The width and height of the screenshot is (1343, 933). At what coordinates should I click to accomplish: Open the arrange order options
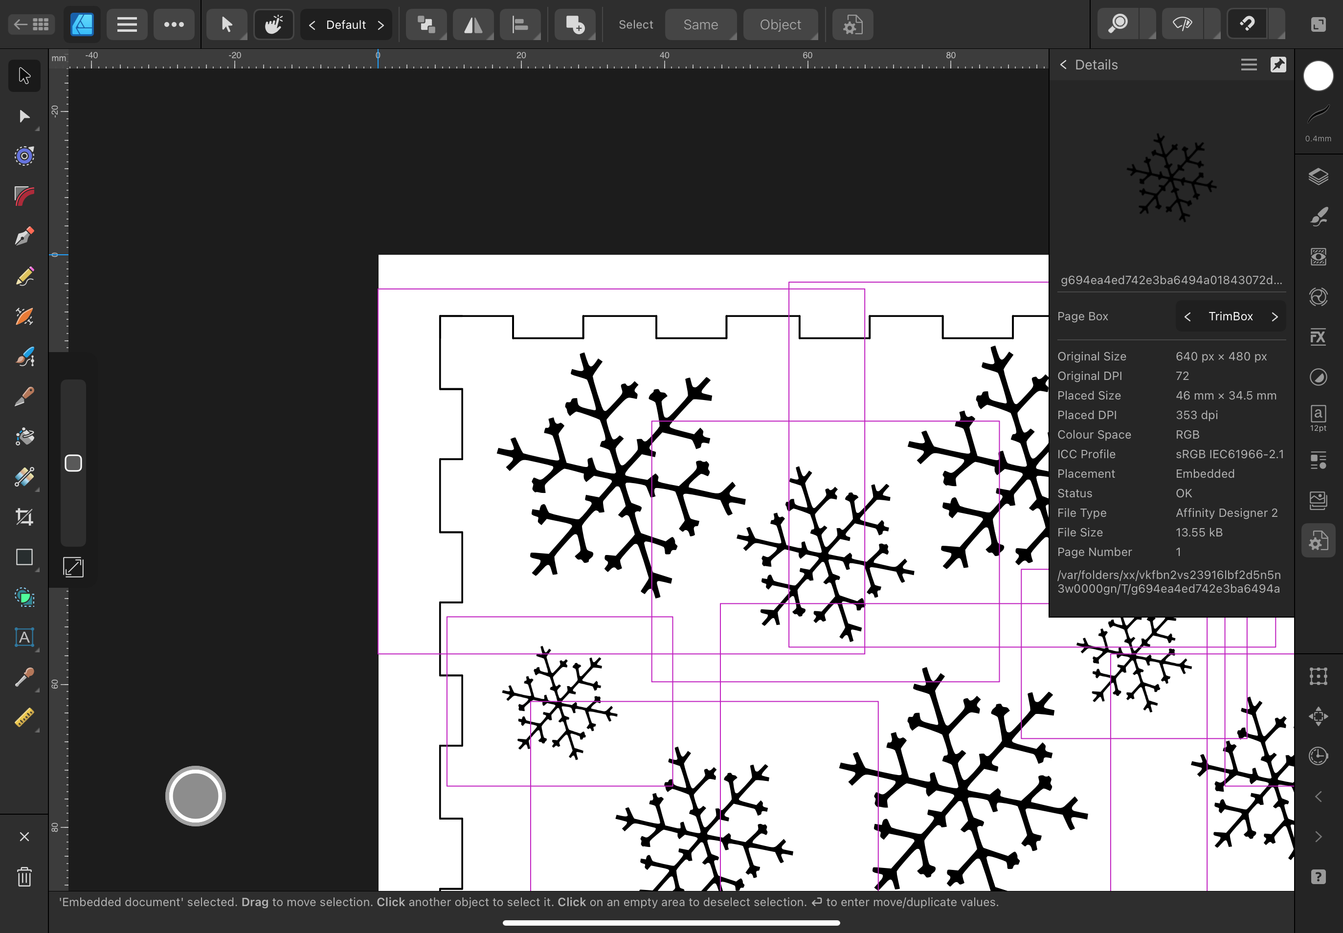[426, 24]
